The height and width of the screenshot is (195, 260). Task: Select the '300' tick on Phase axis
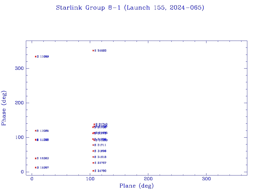coord(19,68)
